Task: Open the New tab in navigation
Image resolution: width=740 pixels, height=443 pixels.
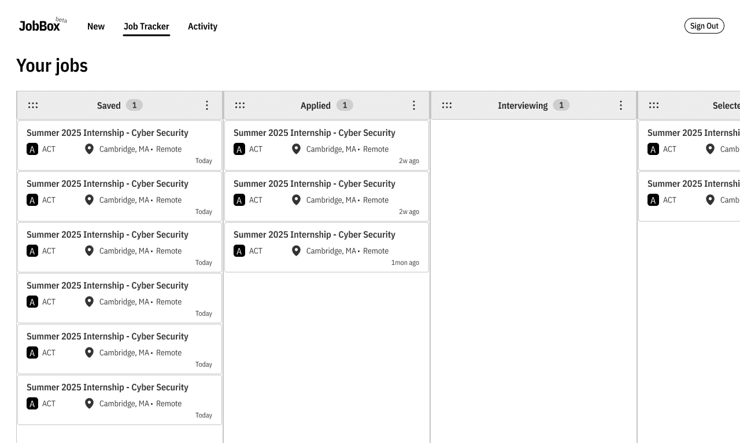Action: pyautogui.click(x=96, y=27)
